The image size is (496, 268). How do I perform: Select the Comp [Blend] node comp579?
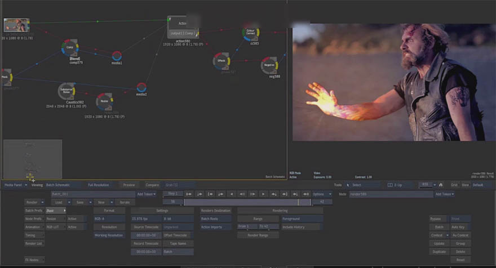tap(70, 47)
